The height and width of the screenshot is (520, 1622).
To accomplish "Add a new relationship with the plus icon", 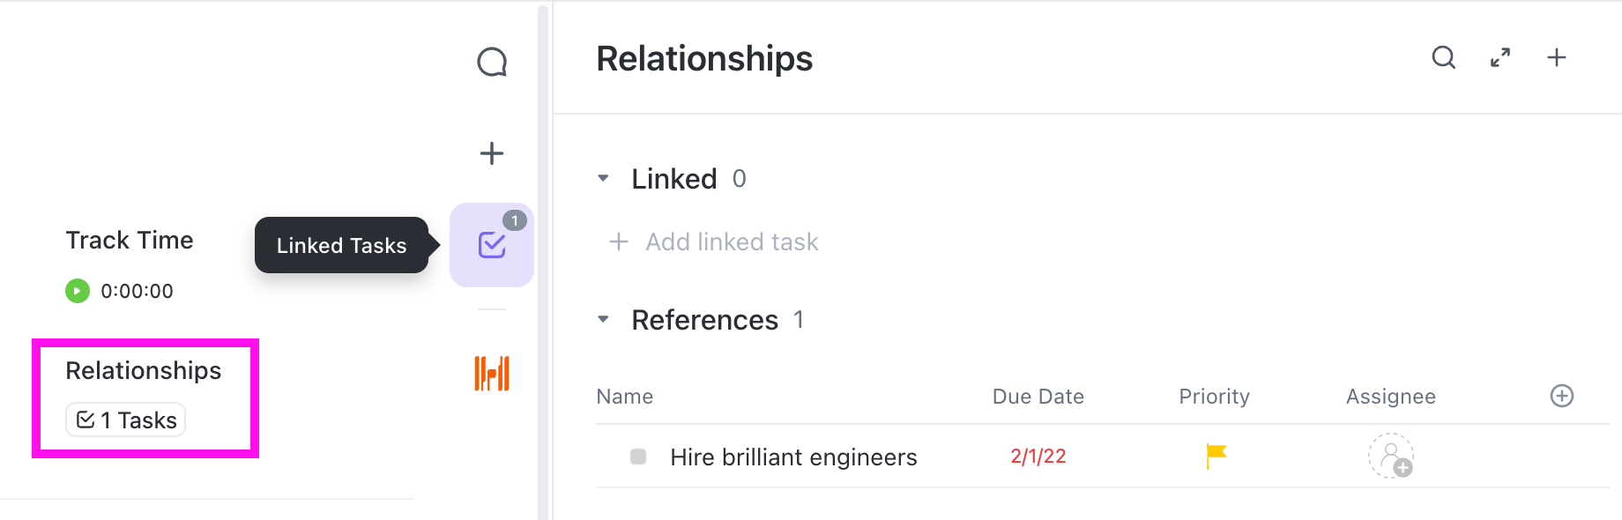I will (1556, 57).
